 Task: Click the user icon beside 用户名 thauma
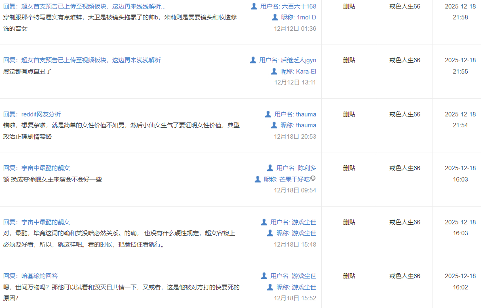(x=268, y=114)
